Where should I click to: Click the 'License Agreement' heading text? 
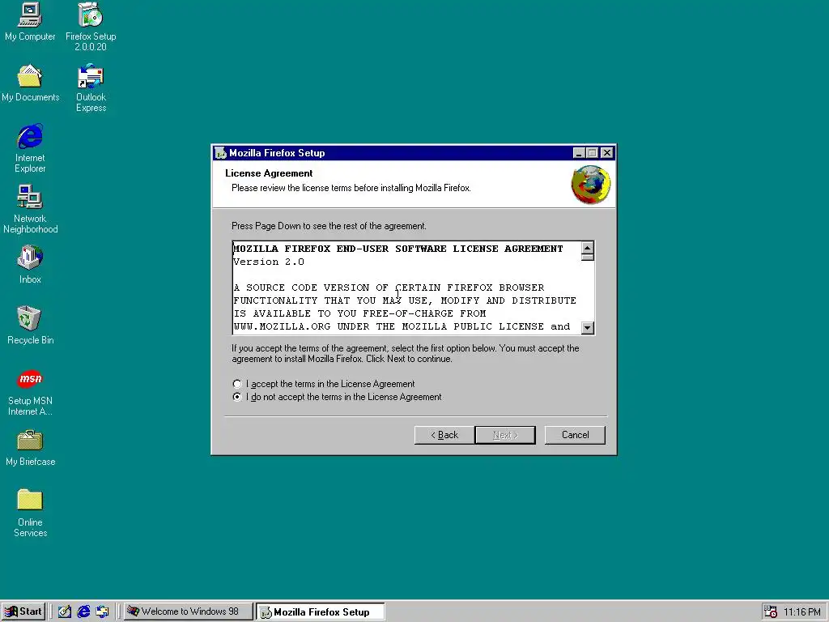point(269,173)
